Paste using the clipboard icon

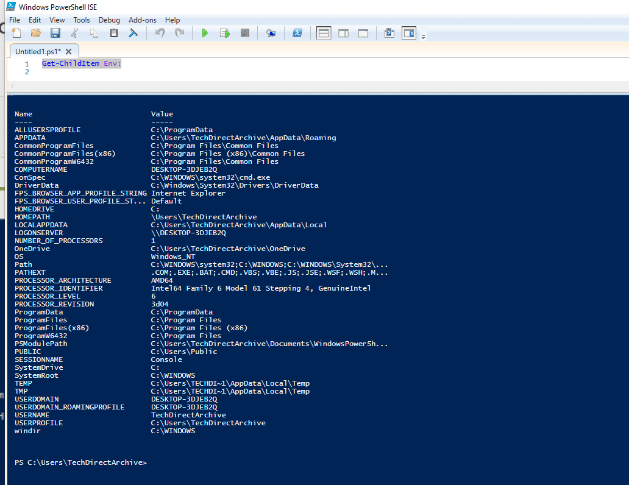114,33
